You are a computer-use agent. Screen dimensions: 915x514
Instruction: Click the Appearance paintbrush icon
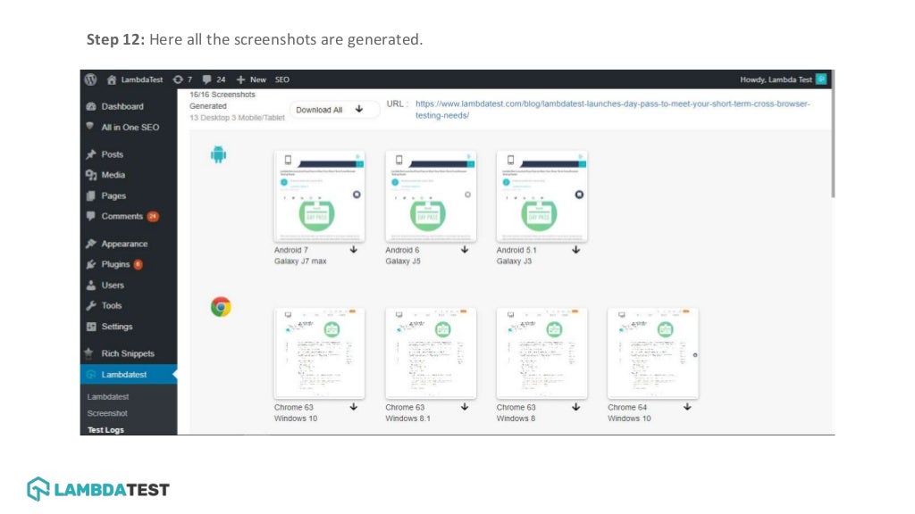click(91, 244)
